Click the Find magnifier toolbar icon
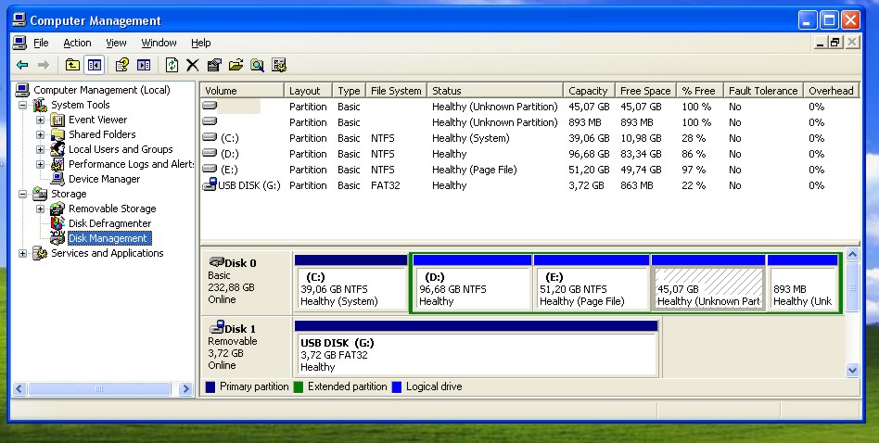 (258, 65)
